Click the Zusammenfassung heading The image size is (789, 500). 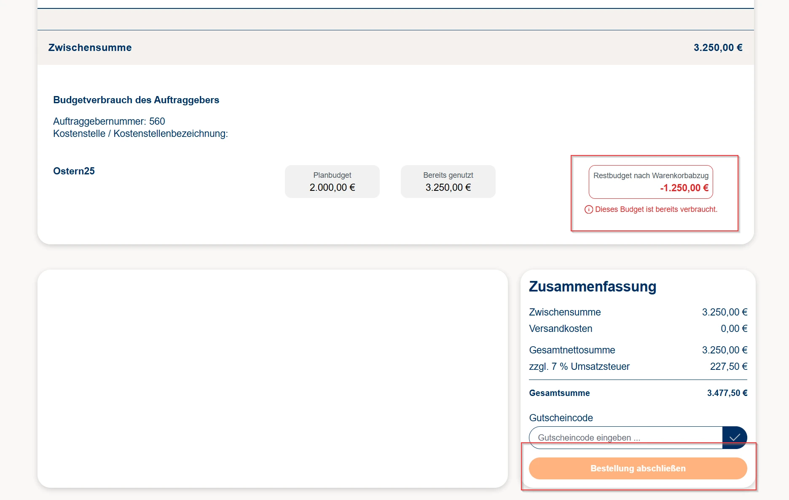[x=593, y=286]
